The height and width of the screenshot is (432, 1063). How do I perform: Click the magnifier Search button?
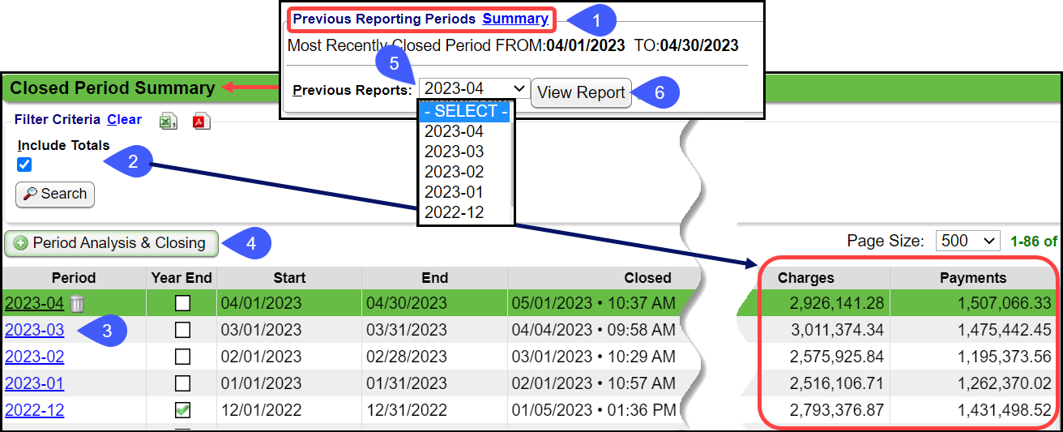pos(55,195)
